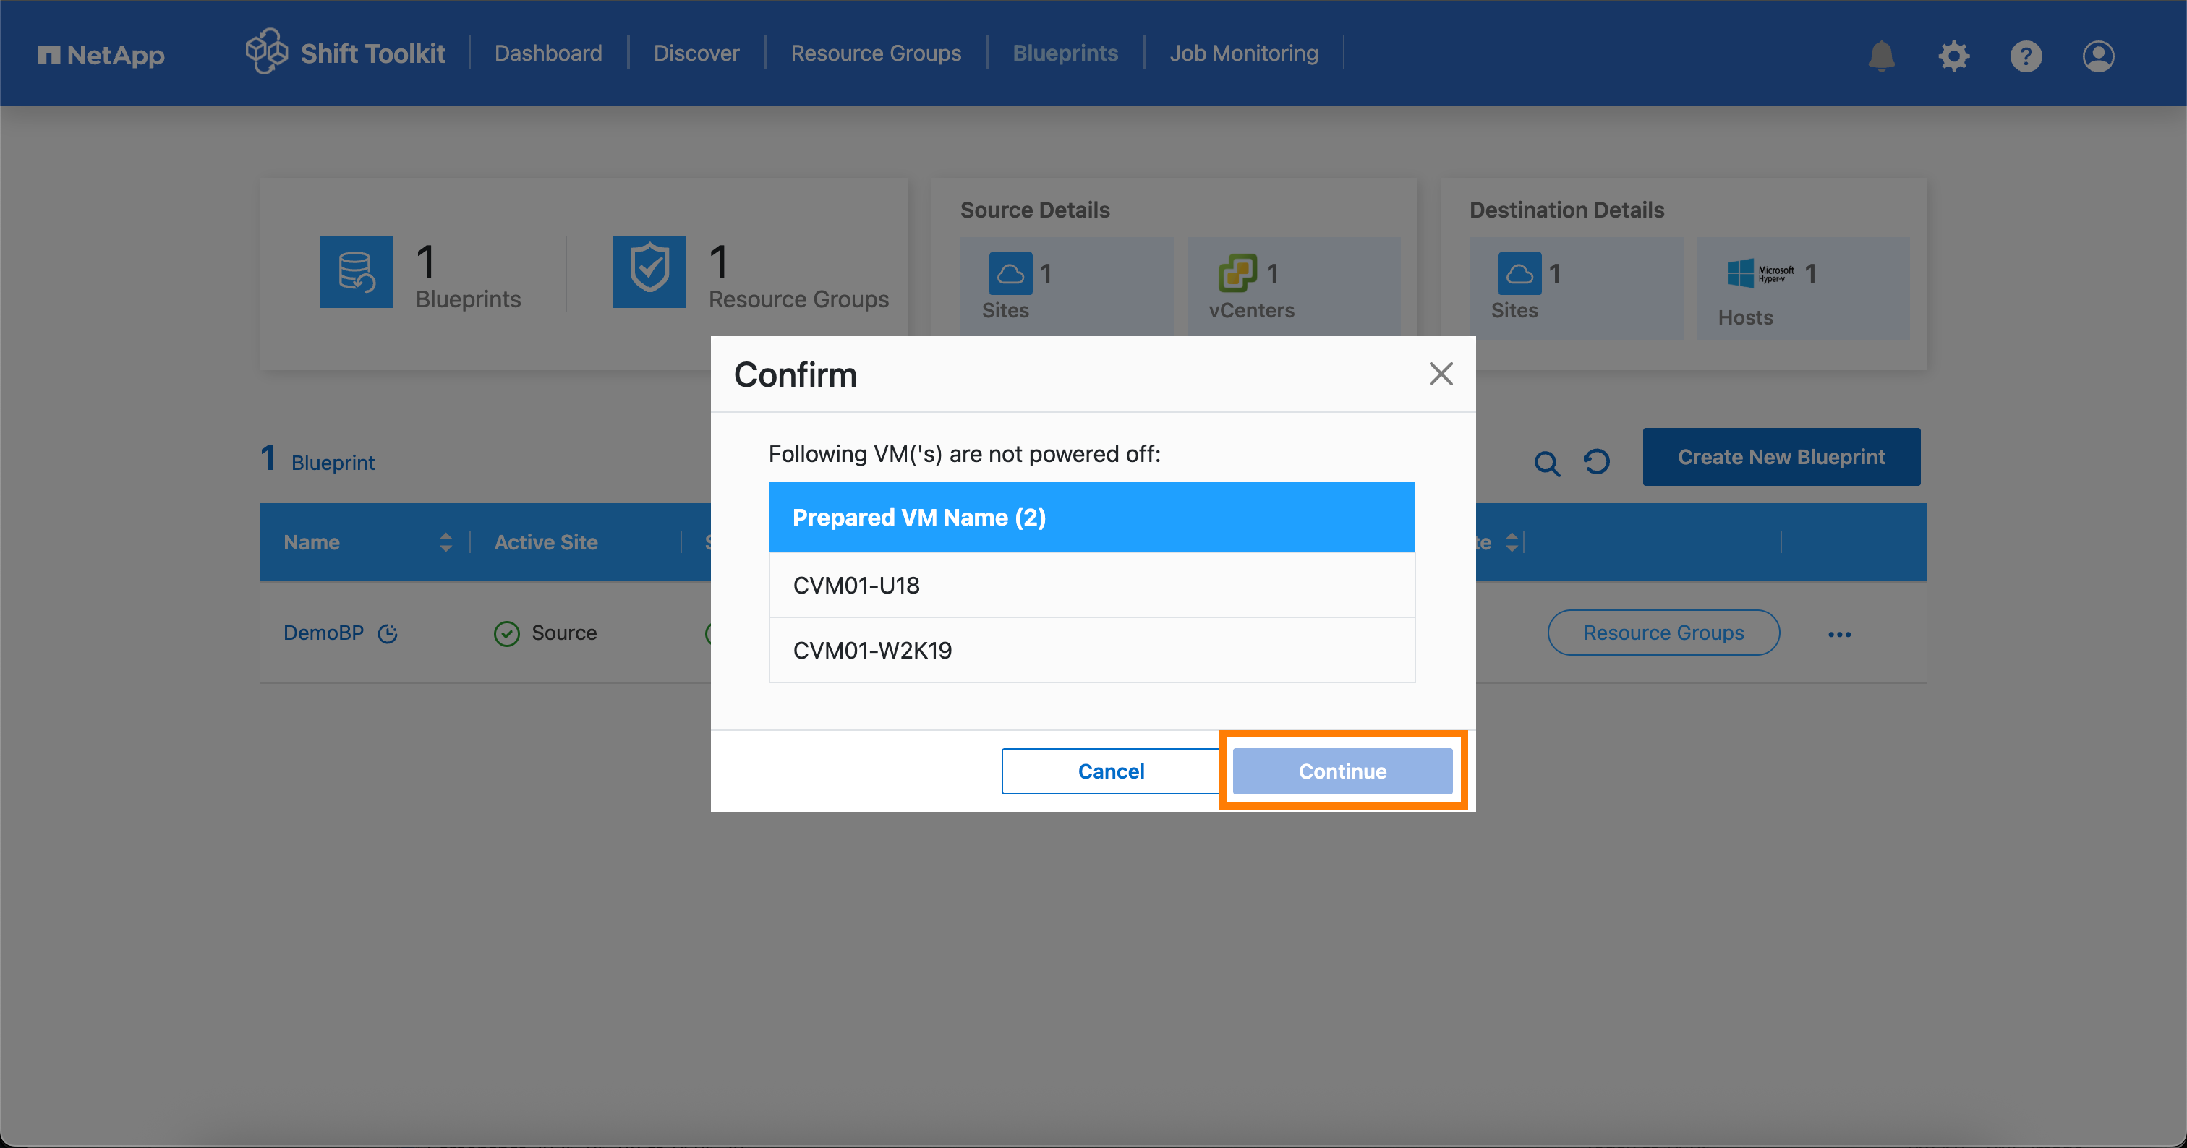Open the help question mark icon
Viewport: 2187px width, 1148px height.
pos(2026,56)
